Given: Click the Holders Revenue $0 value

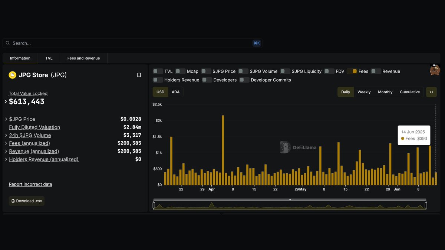Looking at the screenshot, I should (138, 159).
